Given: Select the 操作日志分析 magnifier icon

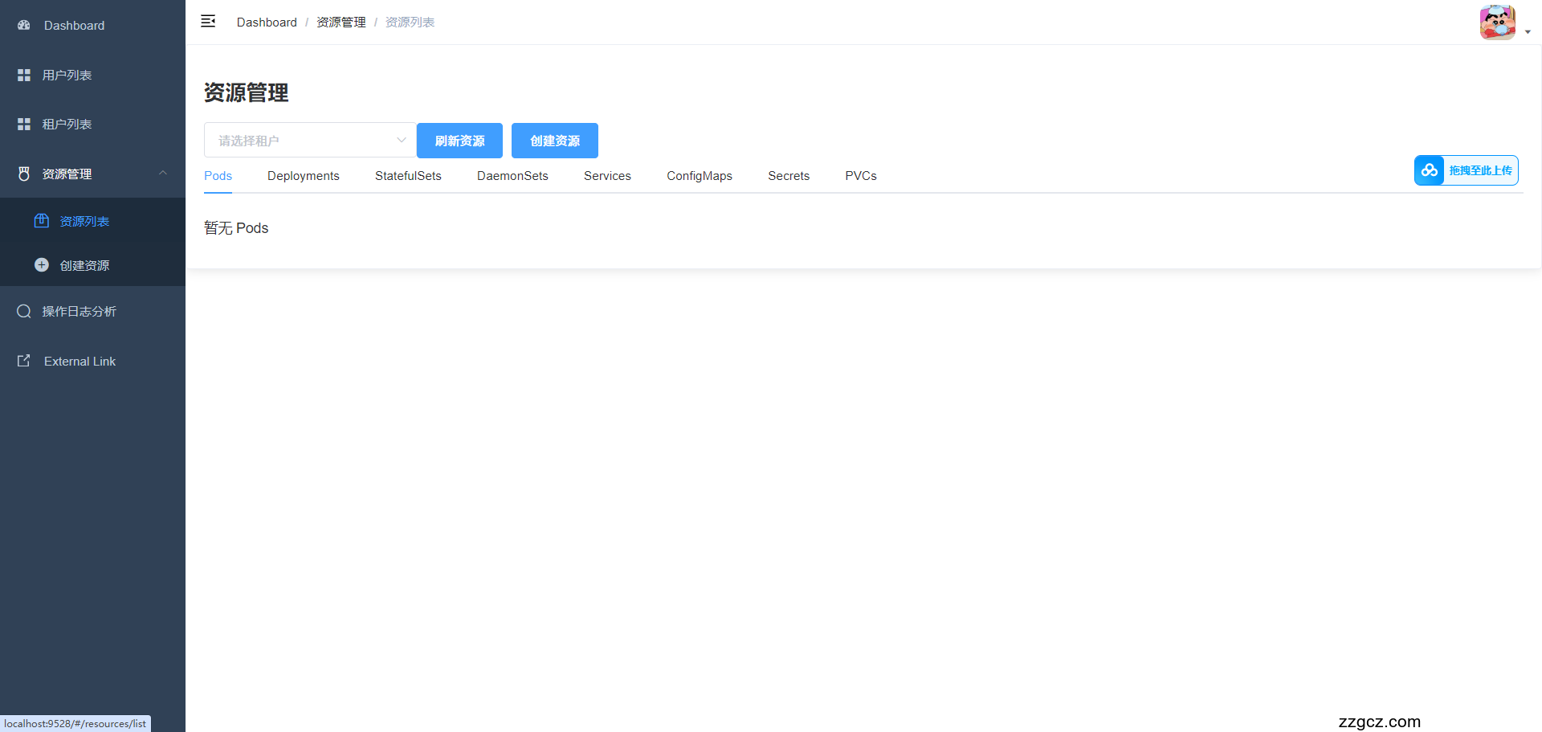Looking at the screenshot, I should pos(22,311).
